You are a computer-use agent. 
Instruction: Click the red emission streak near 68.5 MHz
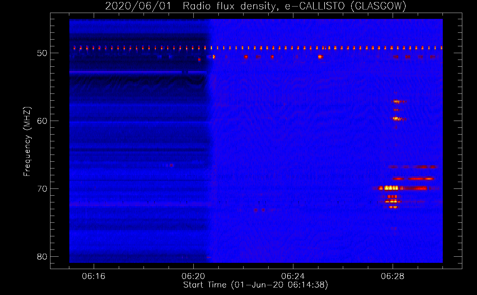[x=413, y=178]
